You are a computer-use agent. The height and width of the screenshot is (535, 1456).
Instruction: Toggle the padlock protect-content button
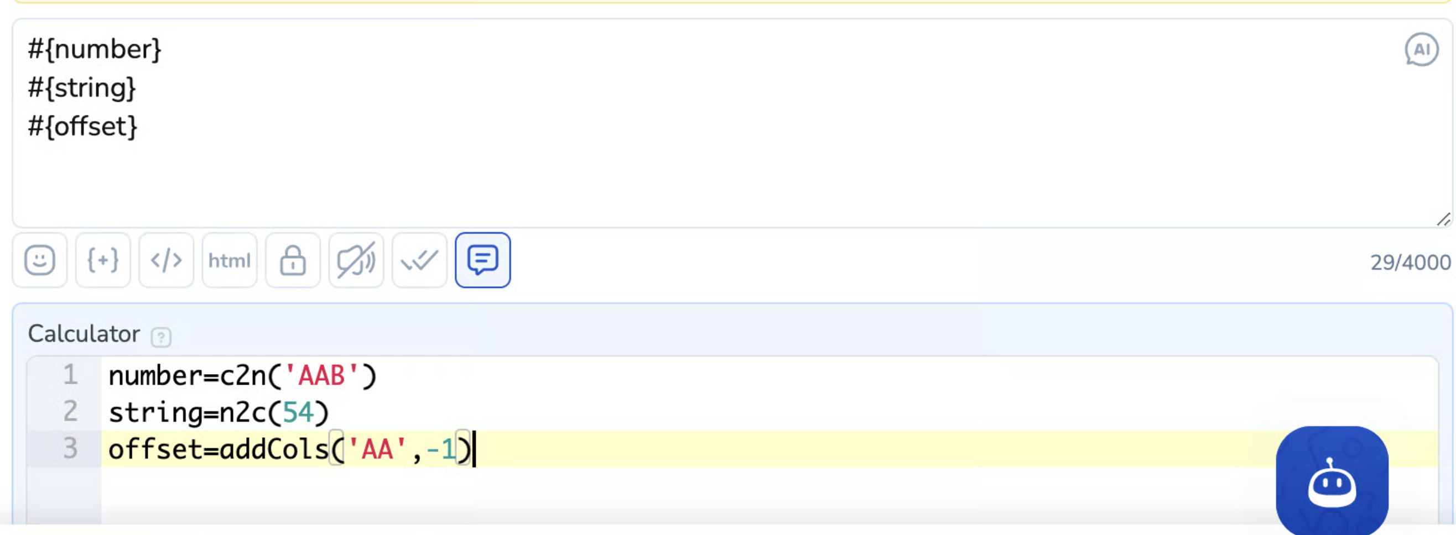(x=293, y=260)
